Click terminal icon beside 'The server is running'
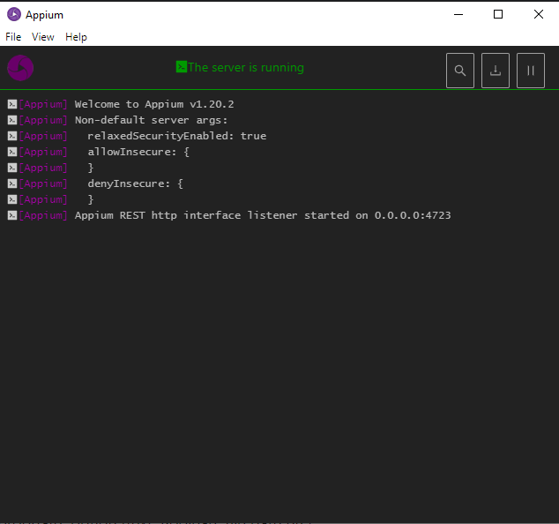 [x=181, y=67]
